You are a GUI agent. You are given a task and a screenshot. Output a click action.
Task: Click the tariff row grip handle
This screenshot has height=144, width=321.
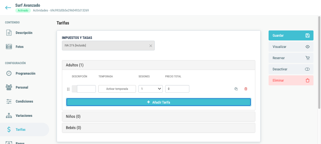click(68, 89)
